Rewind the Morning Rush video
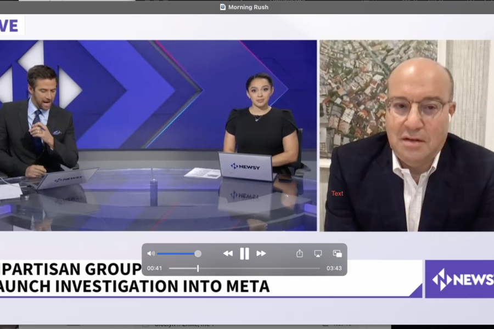This screenshot has height=329, width=494. click(228, 253)
